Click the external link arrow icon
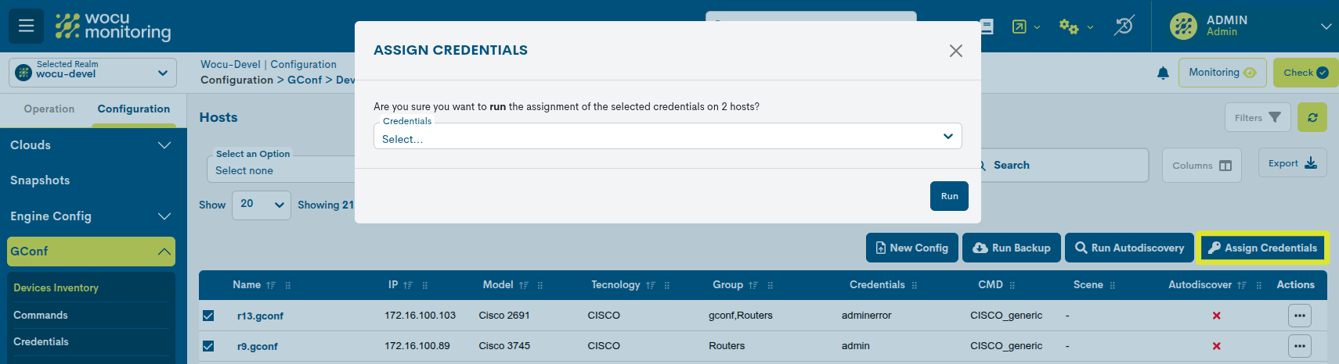Image resolution: width=1339 pixels, height=364 pixels. pos(1019,27)
